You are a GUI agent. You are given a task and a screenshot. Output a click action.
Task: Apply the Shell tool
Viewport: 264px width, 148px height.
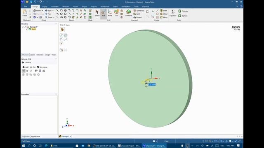pyautogui.click(x=163, y=11)
